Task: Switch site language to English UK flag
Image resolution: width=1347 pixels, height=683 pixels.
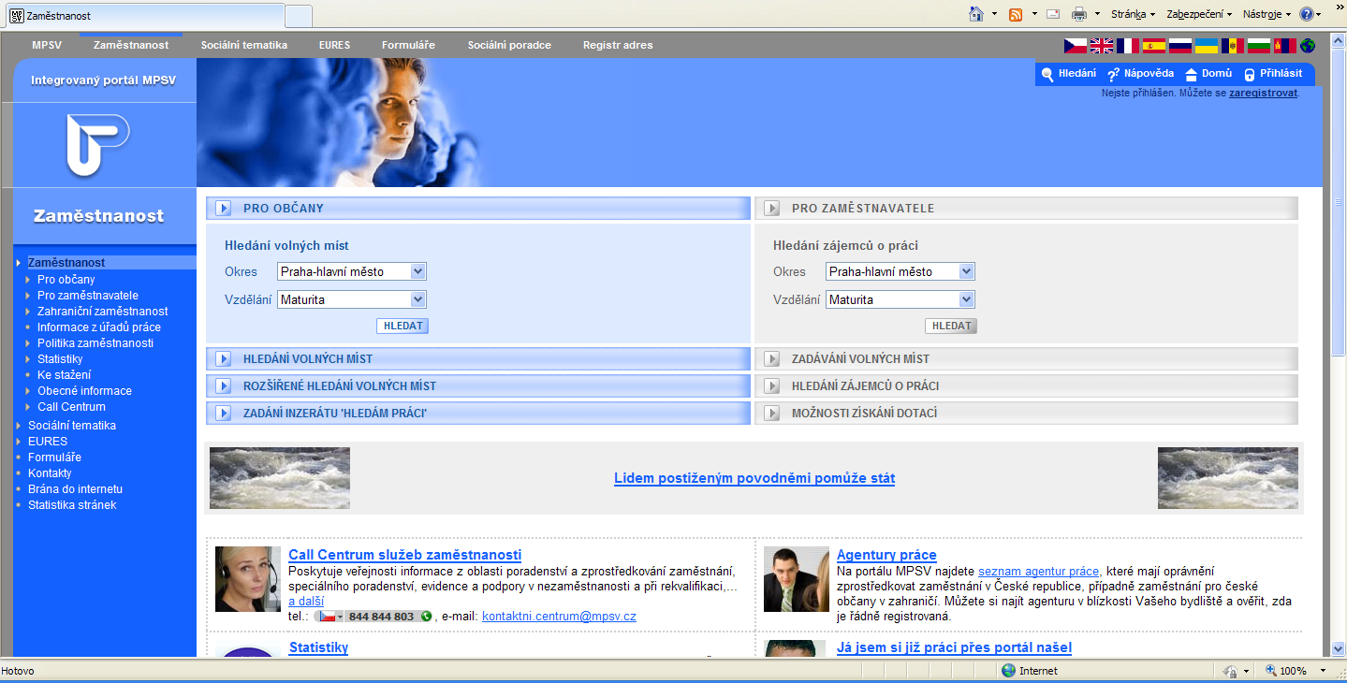Action: point(1102,45)
